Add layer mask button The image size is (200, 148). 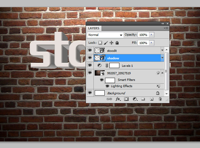pos(126,99)
